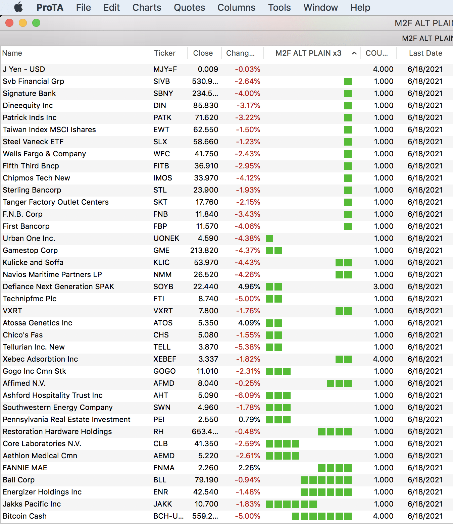Open the ProTA application menu
This screenshot has height=524, width=453.
50,7
